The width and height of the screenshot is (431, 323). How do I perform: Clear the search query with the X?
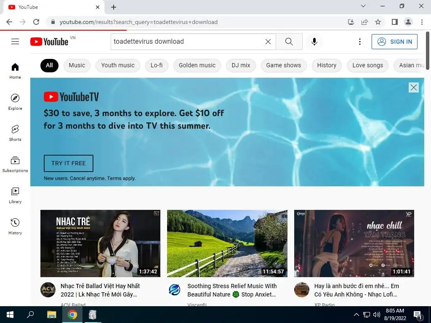[268, 42]
